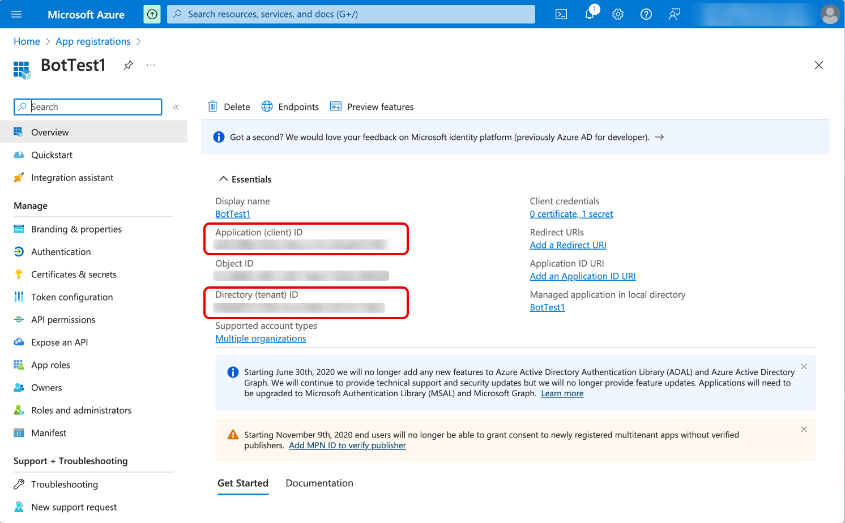Click the upgrade arrow icon beside Microsoft Azure
This screenshot has width=845, height=523.
pyautogui.click(x=152, y=14)
